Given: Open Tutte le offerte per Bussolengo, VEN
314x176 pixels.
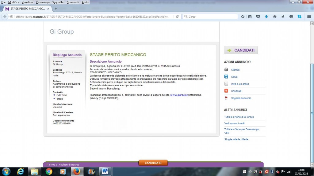Looking at the screenshot, I should coord(242,131).
